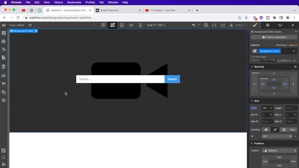Open the Assets panel
The width and height of the screenshot is (299, 168).
click(4, 92)
